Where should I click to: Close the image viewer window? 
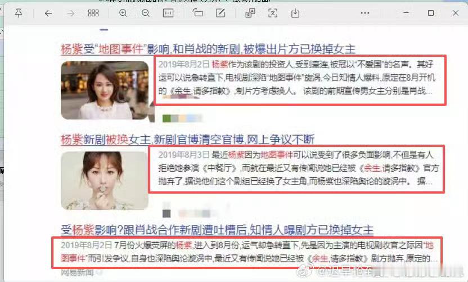click(456, 13)
